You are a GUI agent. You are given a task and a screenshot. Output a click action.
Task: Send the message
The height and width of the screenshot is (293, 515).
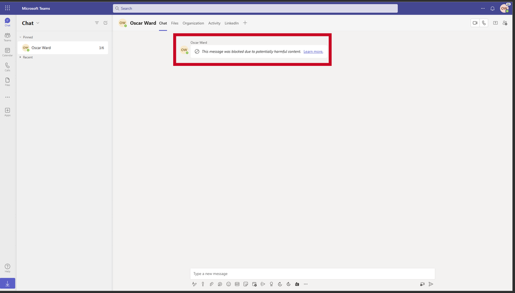pos(431,284)
